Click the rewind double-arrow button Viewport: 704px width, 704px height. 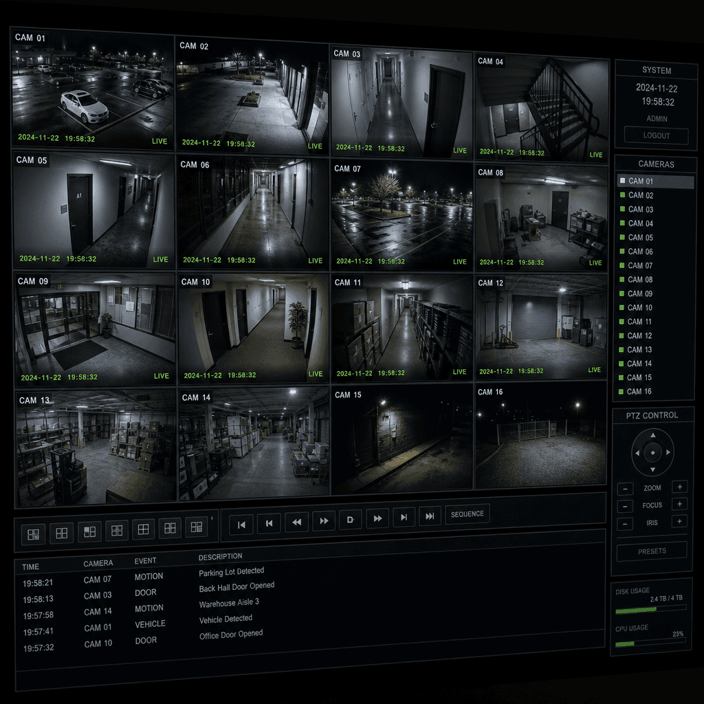coord(296,522)
